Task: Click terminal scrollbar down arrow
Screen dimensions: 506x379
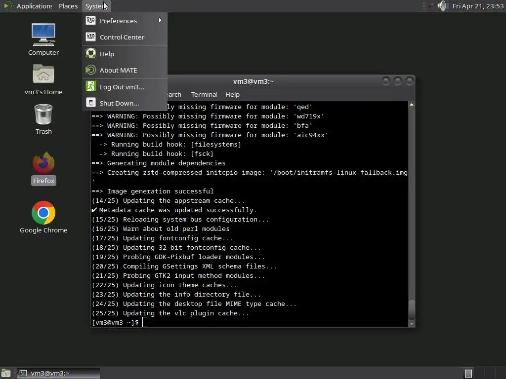Action: (412, 324)
